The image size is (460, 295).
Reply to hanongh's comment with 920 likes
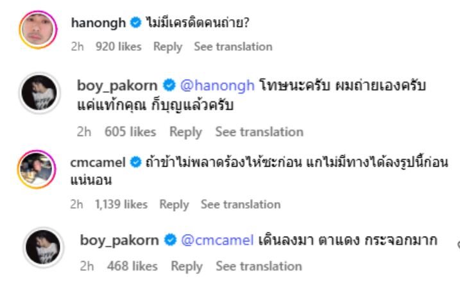click(x=167, y=47)
